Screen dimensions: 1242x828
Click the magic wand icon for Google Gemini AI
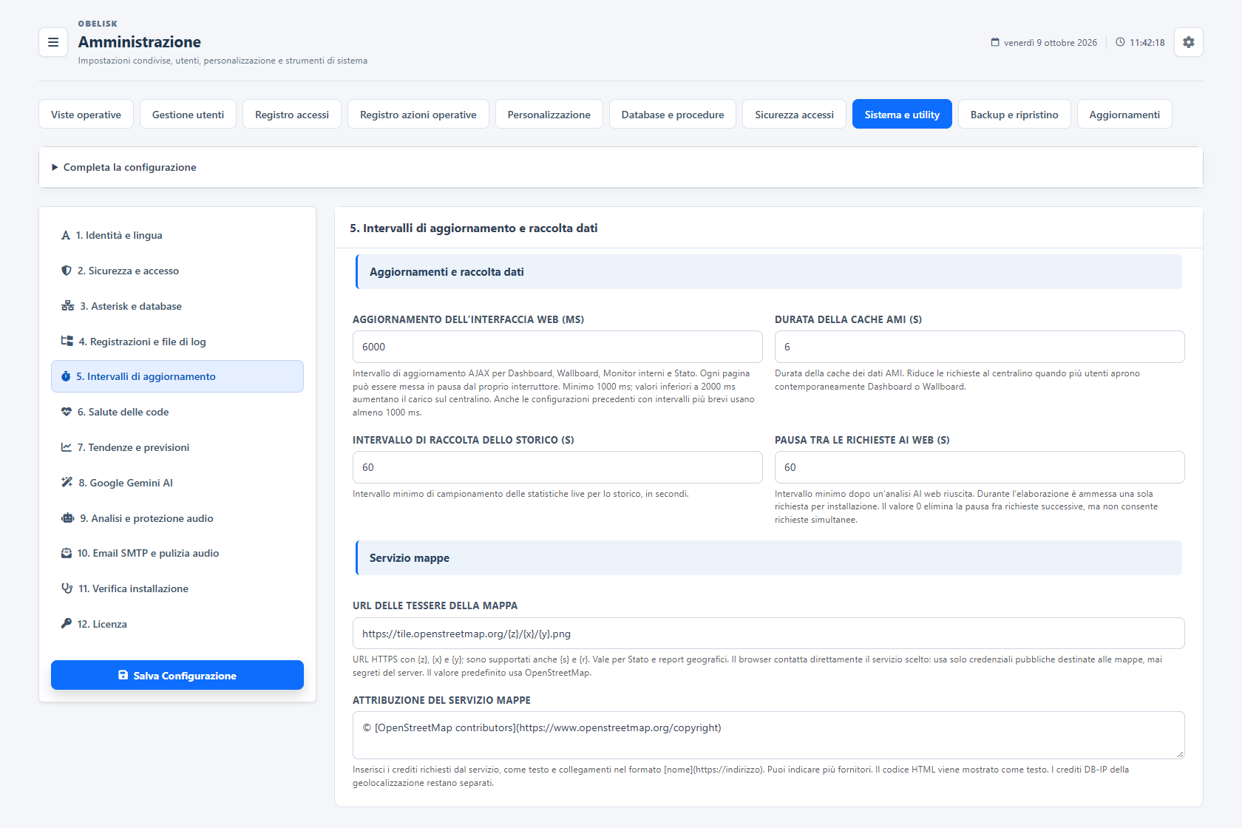click(x=67, y=483)
